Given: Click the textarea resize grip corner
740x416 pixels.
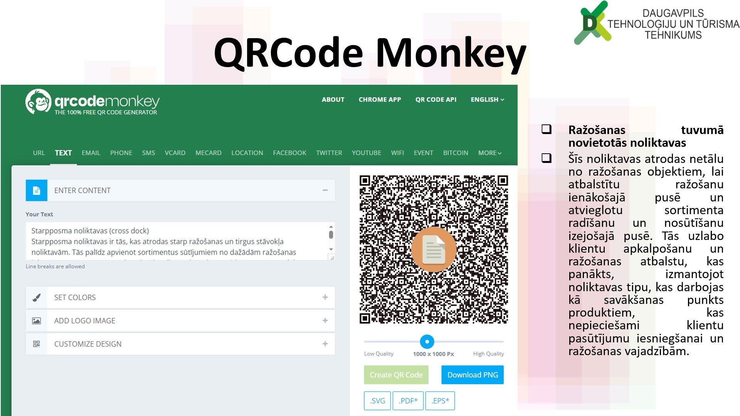Looking at the screenshot, I should click(x=331, y=257).
